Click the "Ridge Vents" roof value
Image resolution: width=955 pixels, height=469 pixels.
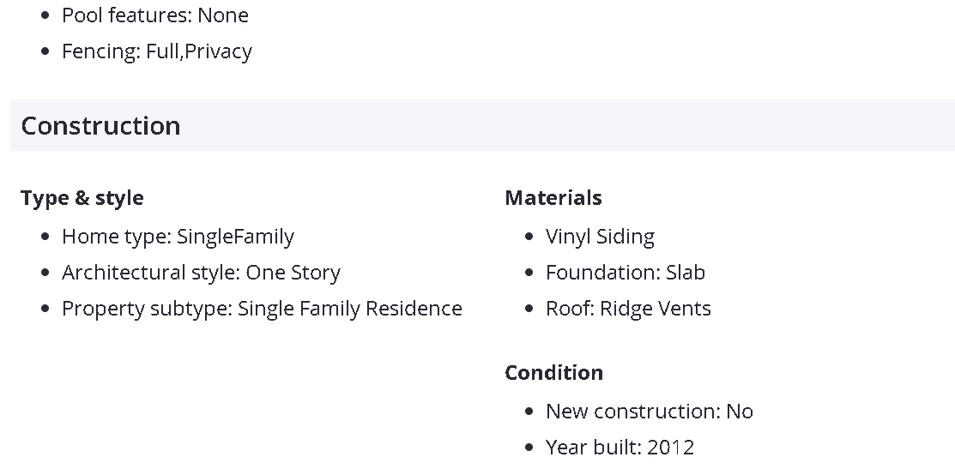pyautogui.click(x=656, y=309)
